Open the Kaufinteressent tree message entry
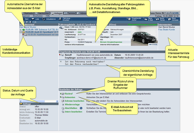 click(x=43, y=35)
